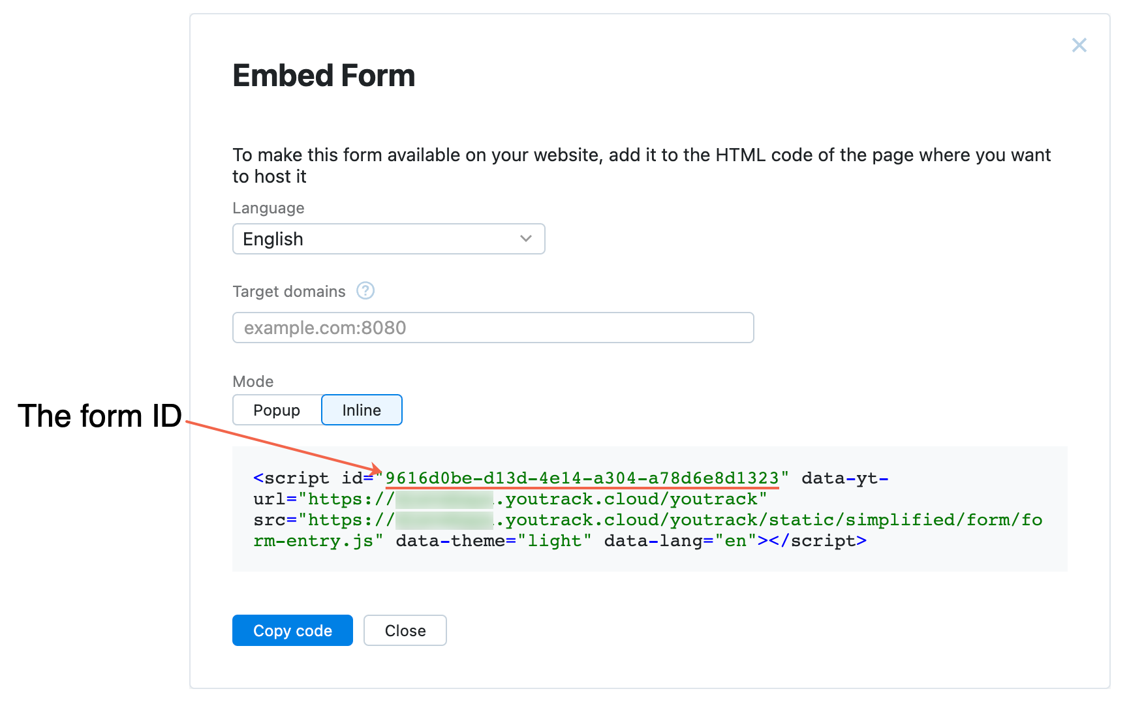Open the Language dropdown chevron
This screenshot has height=706, width=1129.
(526, 239)
